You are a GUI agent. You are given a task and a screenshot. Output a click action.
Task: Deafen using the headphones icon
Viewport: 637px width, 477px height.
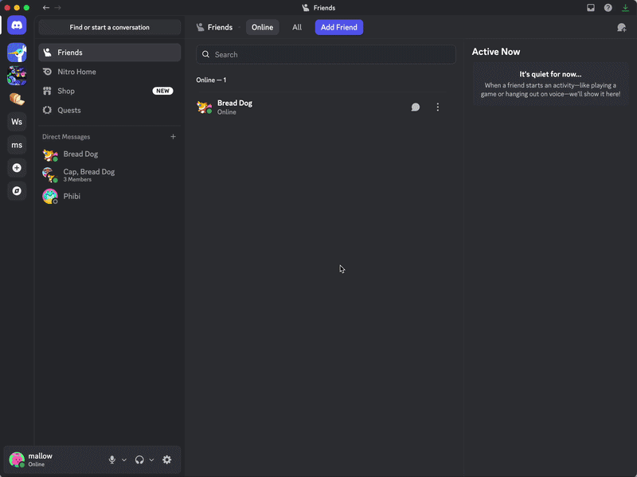[x=139, y=459]
